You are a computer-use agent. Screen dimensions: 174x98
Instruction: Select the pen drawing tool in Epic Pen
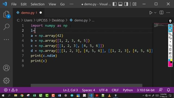pyautogui.click(x=170, y=34)
